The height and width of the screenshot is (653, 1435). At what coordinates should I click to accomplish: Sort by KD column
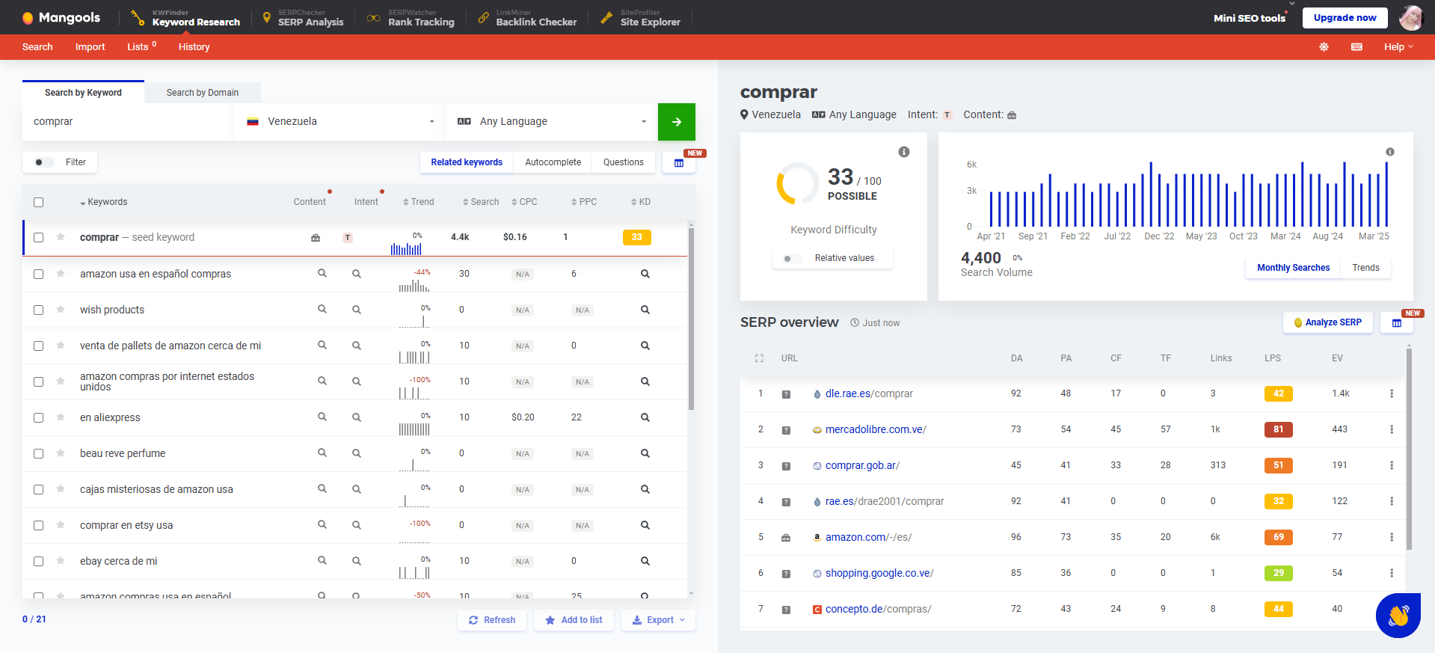point(641,202)
